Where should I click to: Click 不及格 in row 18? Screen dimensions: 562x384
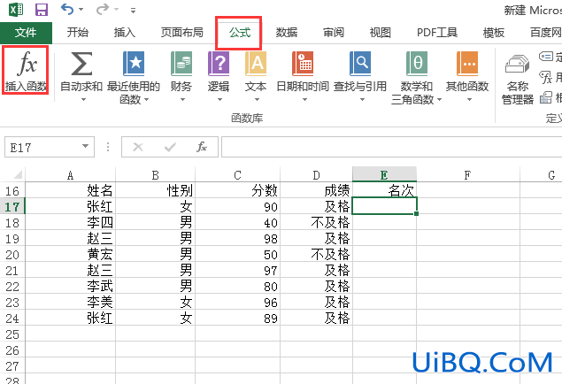(x=316, y=222)
